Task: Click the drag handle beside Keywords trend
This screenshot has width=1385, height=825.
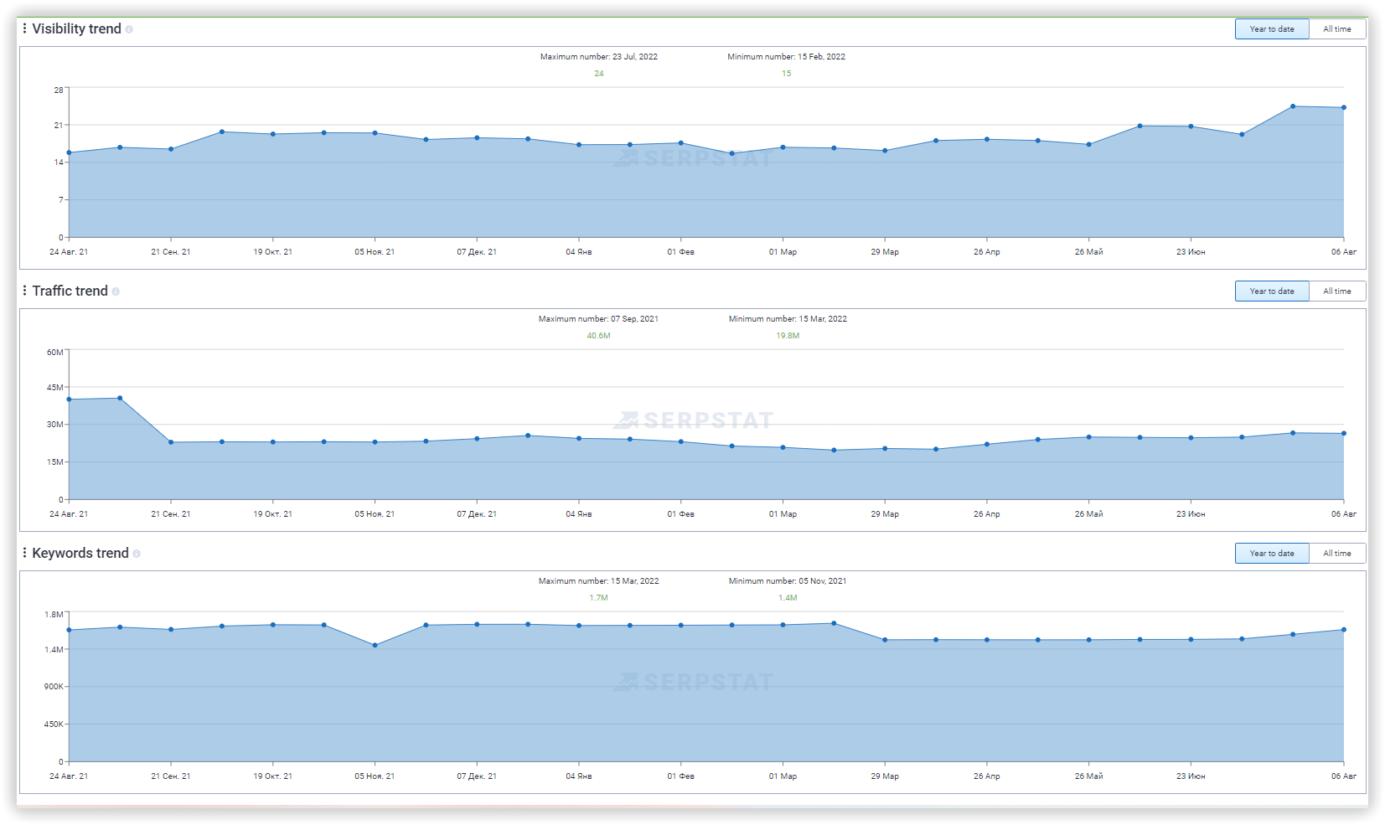Action: pos(23,553)
